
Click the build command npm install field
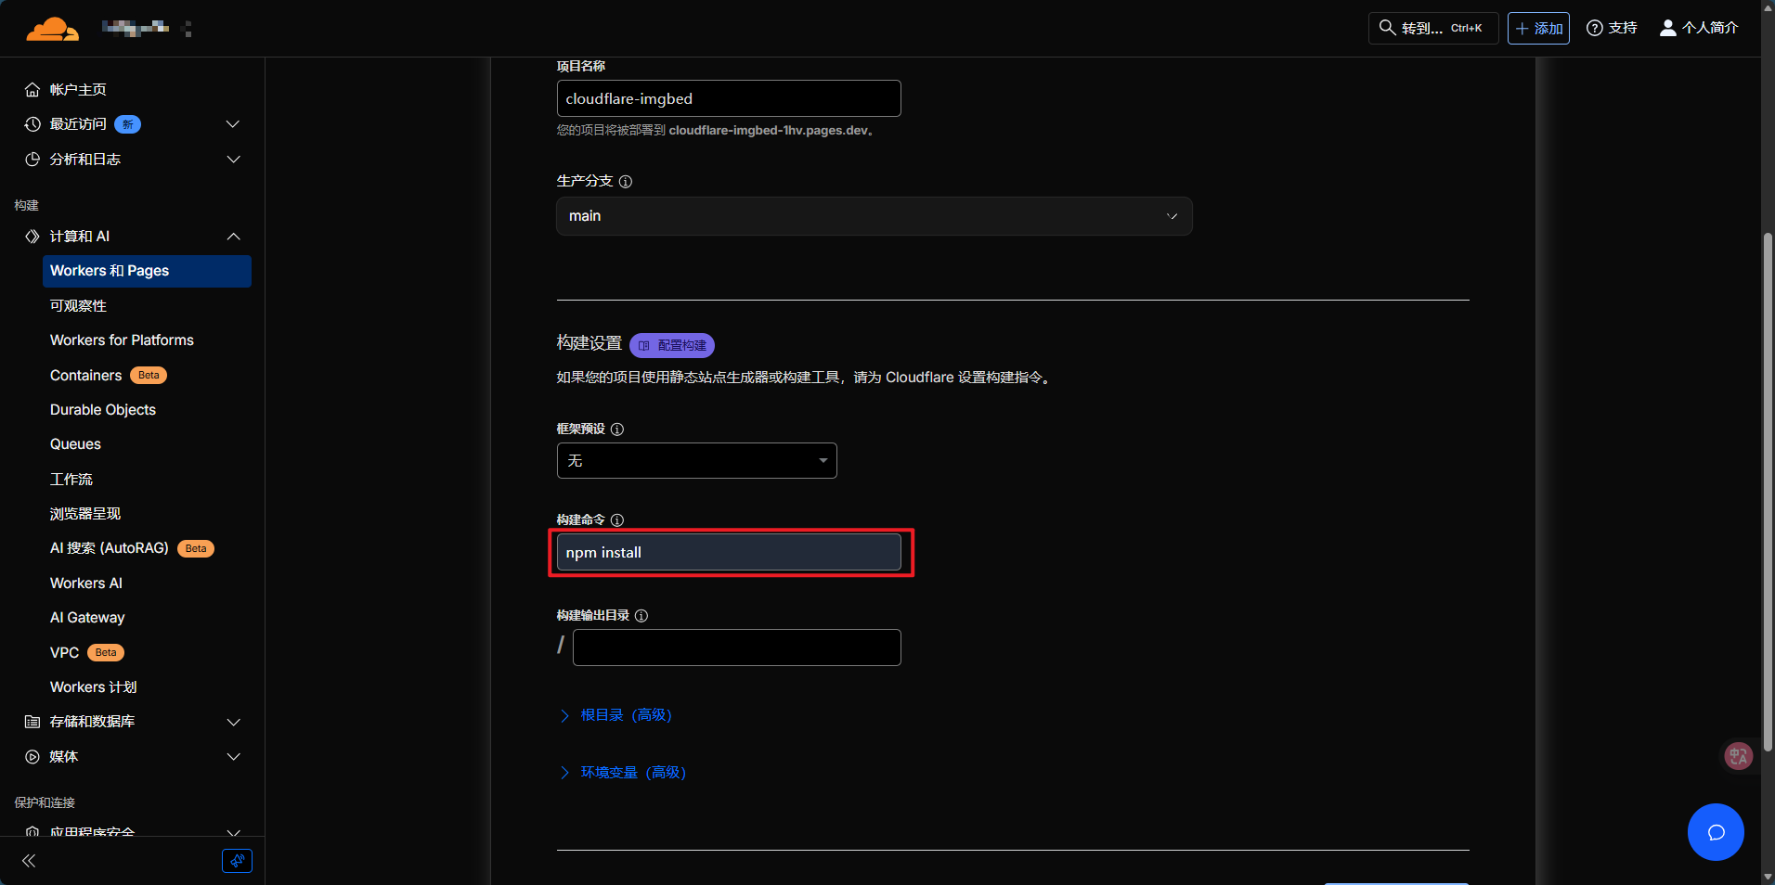click(x=729, y=552)
